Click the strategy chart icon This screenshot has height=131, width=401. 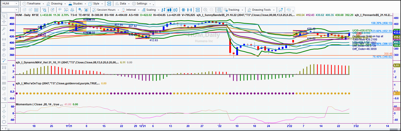(x=66, y=10)
